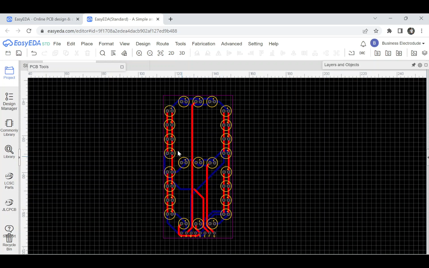Open the Commonly Library panel
Viewport: 429px width, 268px height.
(x=9, y=127)
